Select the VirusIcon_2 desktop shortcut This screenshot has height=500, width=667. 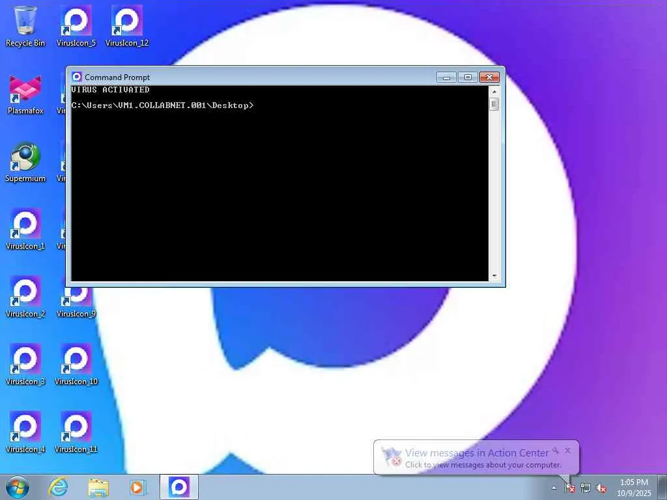[x=25, y=298]
